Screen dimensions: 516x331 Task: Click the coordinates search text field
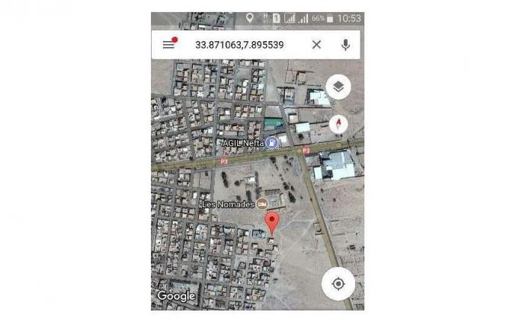pos(239,45)
